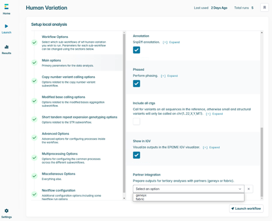The height and width of the screenshot is (221, 272).
Task: Expand the Perform phasing description
Action: pos(169,76)
